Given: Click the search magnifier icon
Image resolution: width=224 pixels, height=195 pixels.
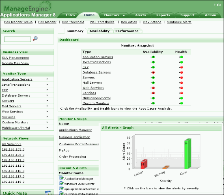Looking at the screenshot, I should point(35,38).
